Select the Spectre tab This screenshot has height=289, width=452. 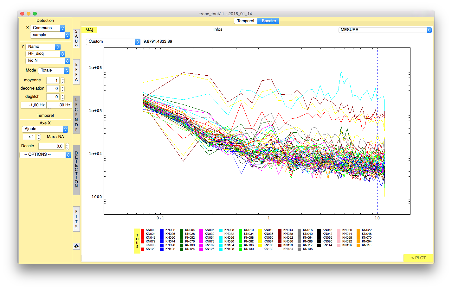tap(268, 21)
